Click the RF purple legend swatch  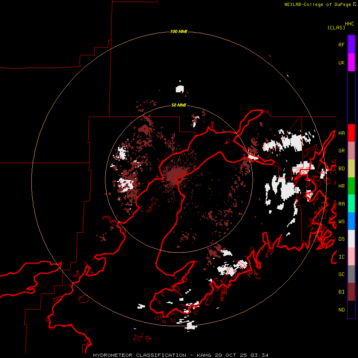click(x=351, y=45)
